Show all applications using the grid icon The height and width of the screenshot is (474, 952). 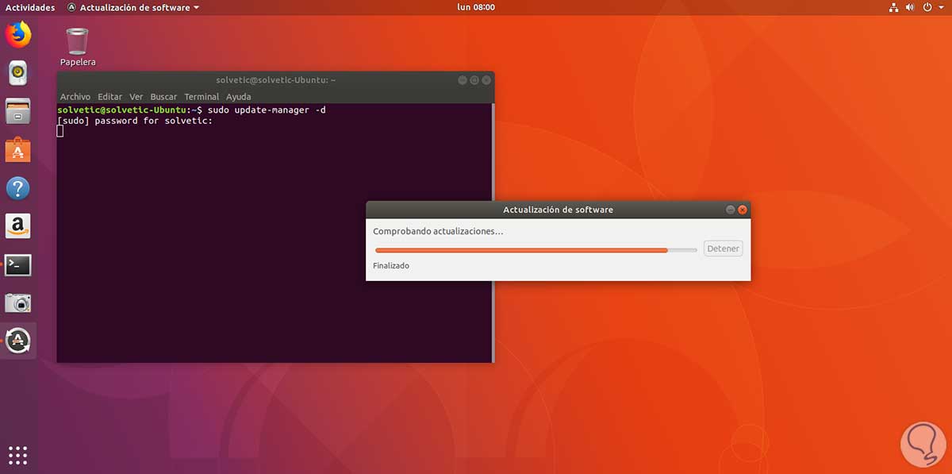coord(17,454)
